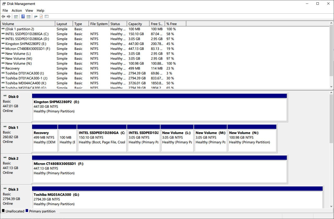The image size is (334, 219).
Task: Select Toshiba DT01ACA300 (I:) in the volume list
Action: [x=25, y=73]
